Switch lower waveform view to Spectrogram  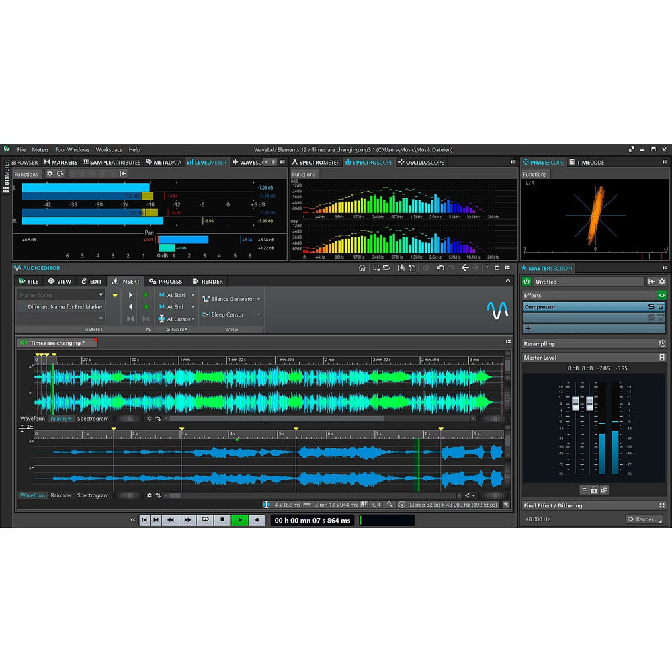pos(93,495)
